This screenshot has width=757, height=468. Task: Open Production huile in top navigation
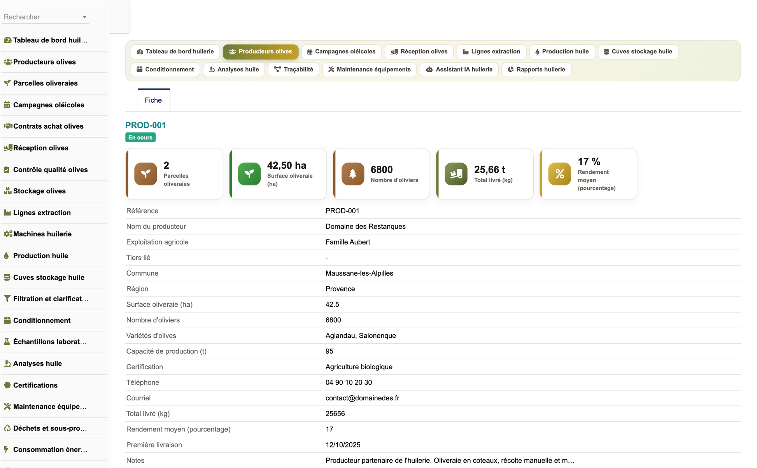[x=562, y=52]
